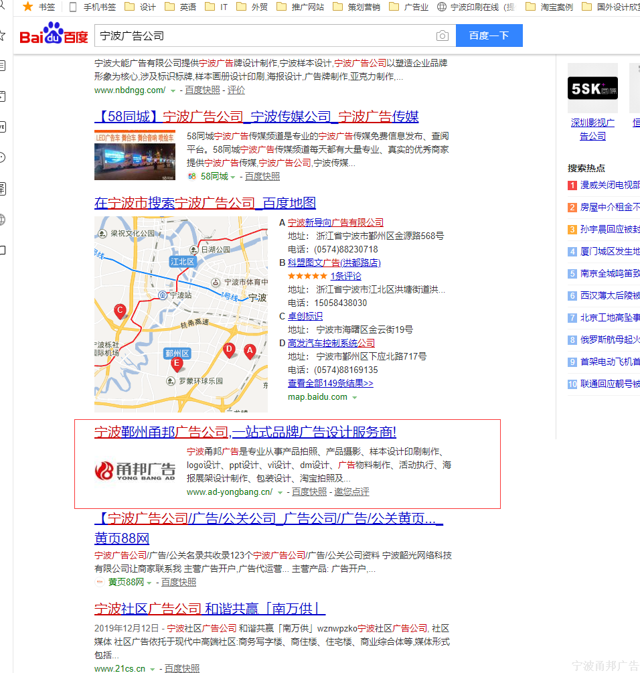Viewport: 640px width, 673px height.
Task: Open the 策划营销 bookmark folder
Action: (357, 7)
